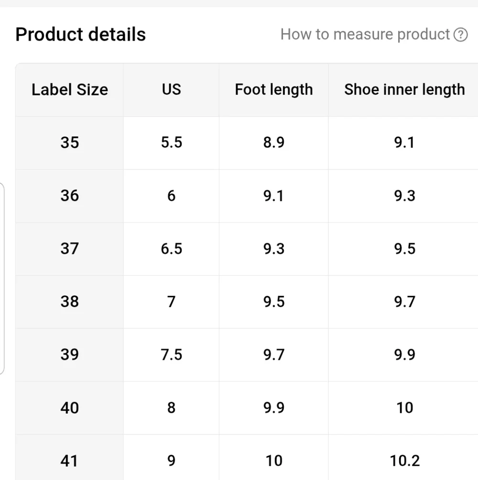Viewport: 478px width, 480px height.
Task: Click US size 7 value
Action: (171, 301)
